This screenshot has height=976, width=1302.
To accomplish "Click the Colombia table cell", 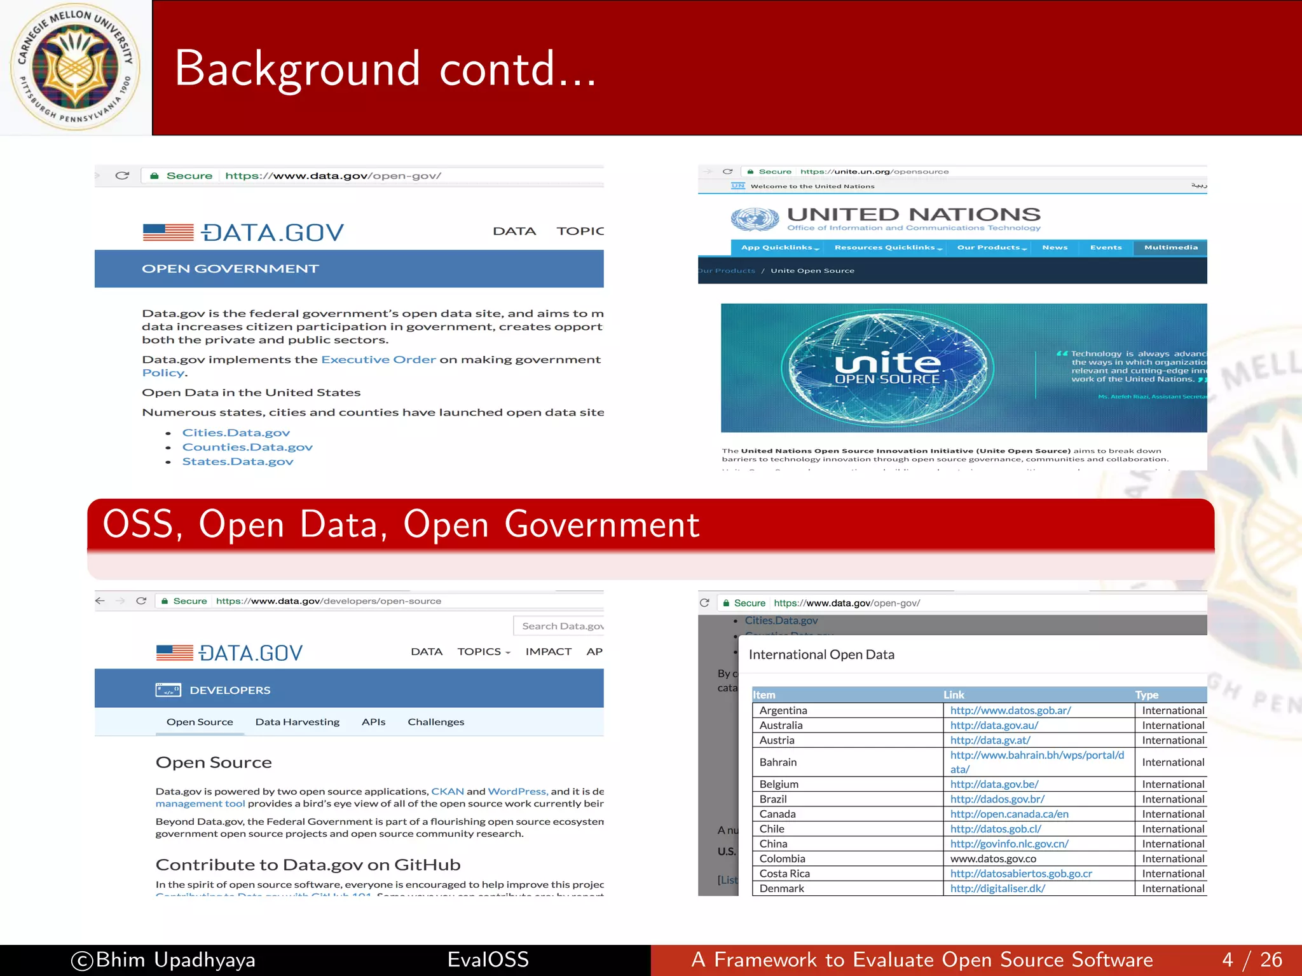I will click(847, 859).
